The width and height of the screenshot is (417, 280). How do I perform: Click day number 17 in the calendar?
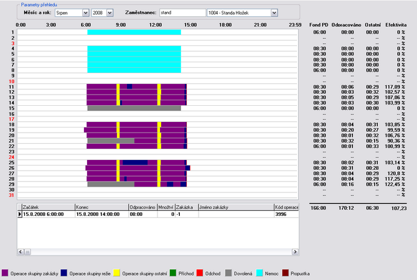[x=11, y=119]
